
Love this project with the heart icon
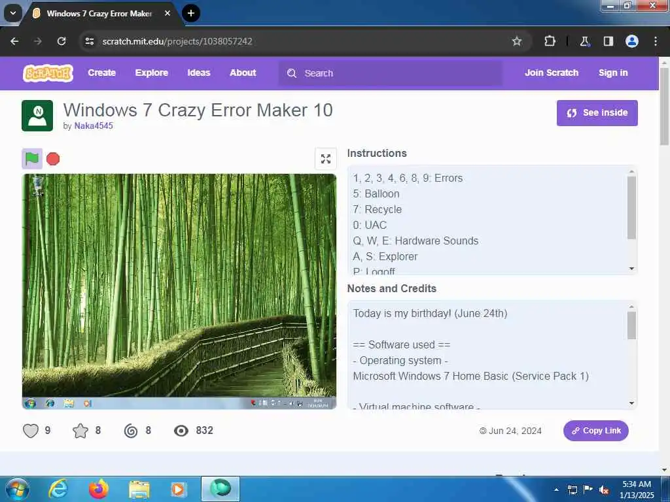point(31,430)
